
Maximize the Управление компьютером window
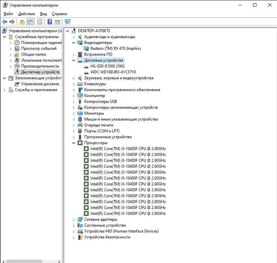pyautogui.click(x=255, y=5)
